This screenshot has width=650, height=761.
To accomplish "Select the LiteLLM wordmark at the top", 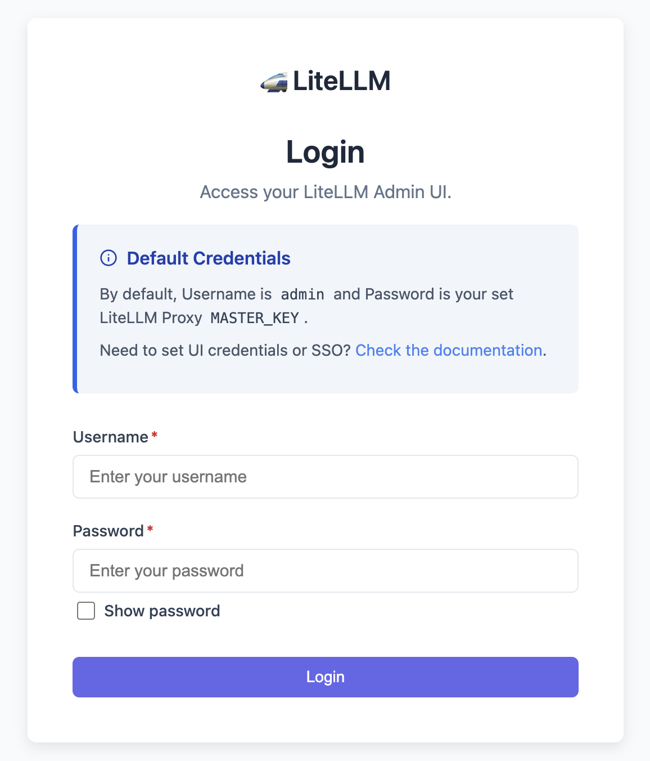I will [x=340, y=81].
